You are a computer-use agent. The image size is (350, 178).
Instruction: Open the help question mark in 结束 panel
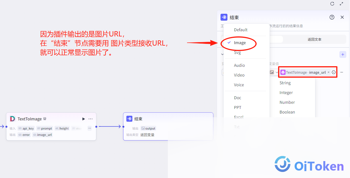pyautogui.click(x=332, y=17)
